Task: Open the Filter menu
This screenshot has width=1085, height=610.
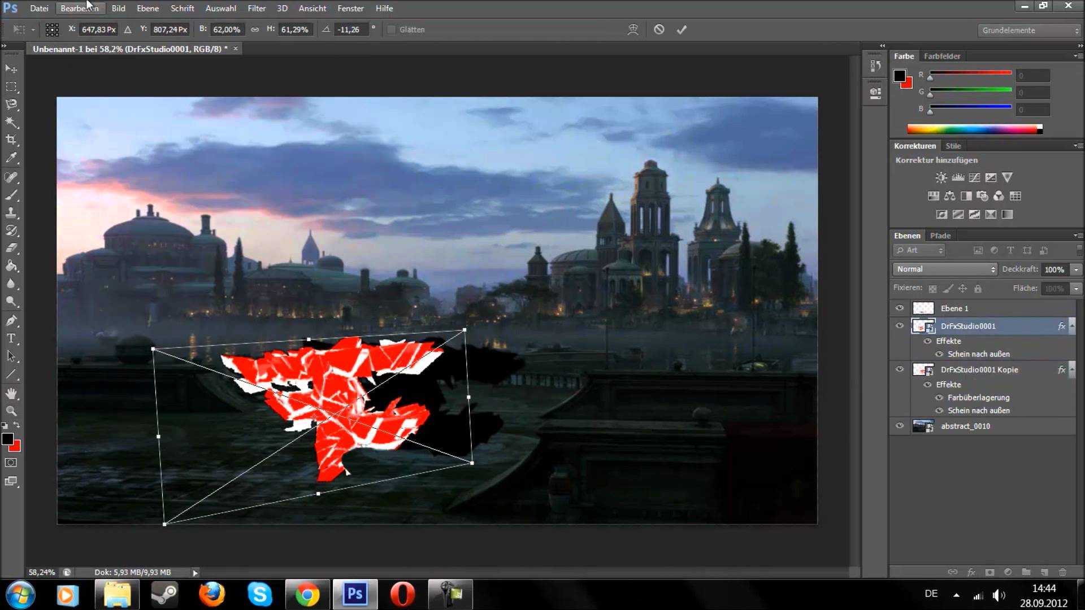Action: (257, 8)
